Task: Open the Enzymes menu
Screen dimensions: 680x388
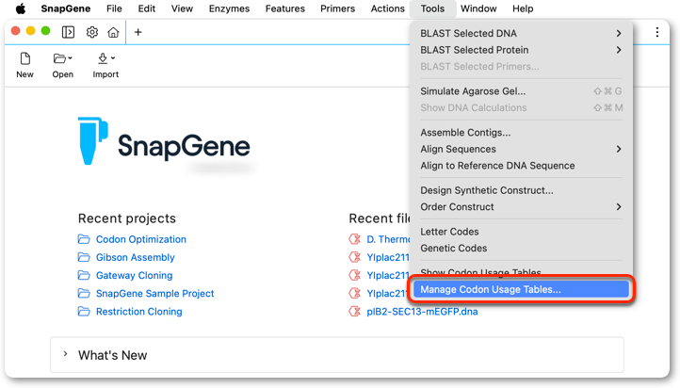Action: pyautogui.click(x=230, y=8)
